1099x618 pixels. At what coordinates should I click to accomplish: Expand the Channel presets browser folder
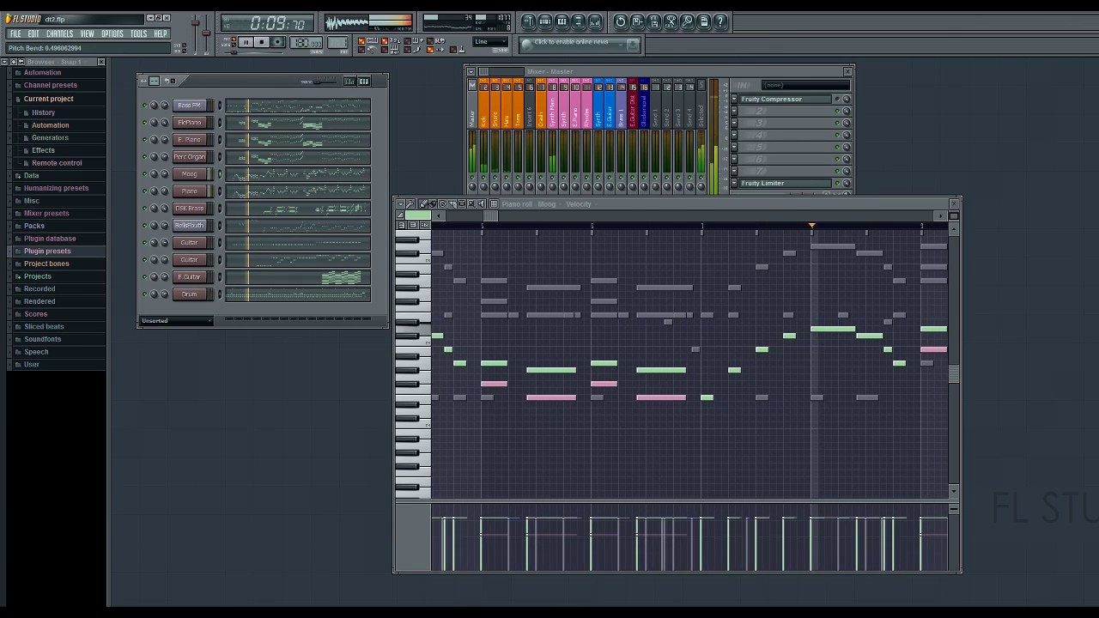(50, 86)
